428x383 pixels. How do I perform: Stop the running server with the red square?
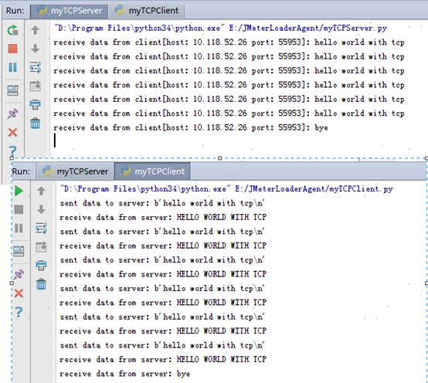(12, 49)
